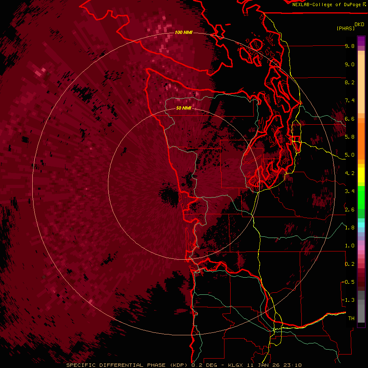This screenshot has height=368, width=368.
Task: Click the [PHAS] label above the color bar
Action: (346, 29)
